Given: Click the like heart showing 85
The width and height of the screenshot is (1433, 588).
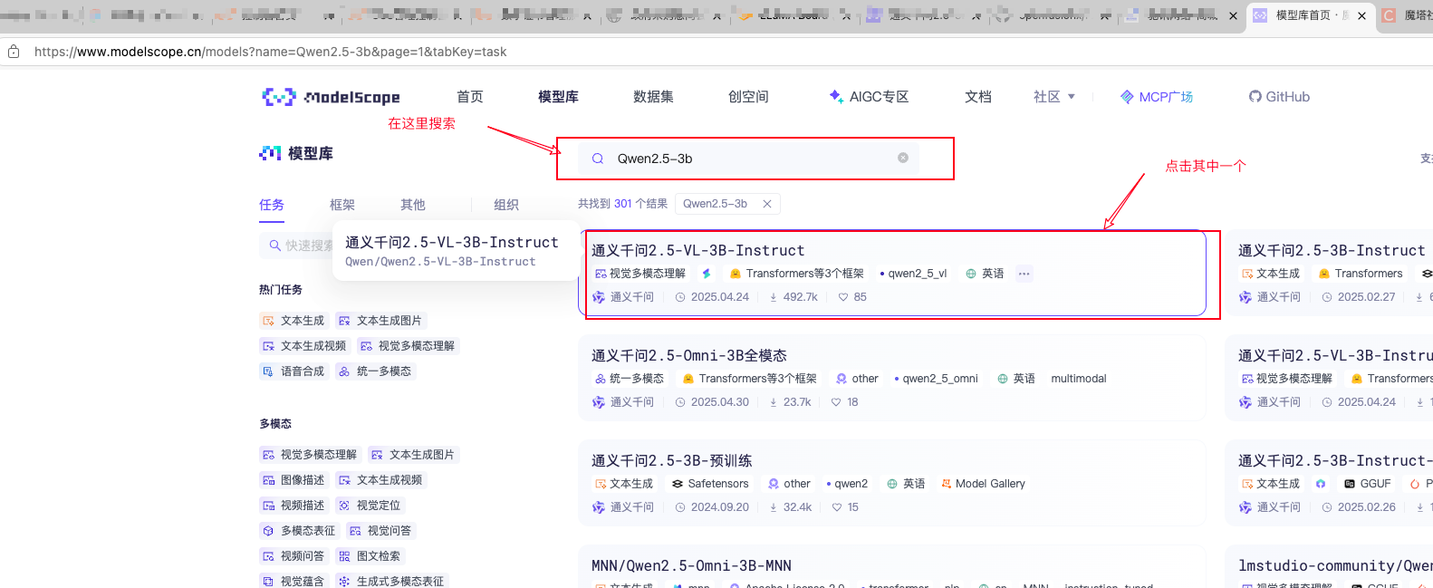Looking at the screenshot, I should tap(843, 297).
